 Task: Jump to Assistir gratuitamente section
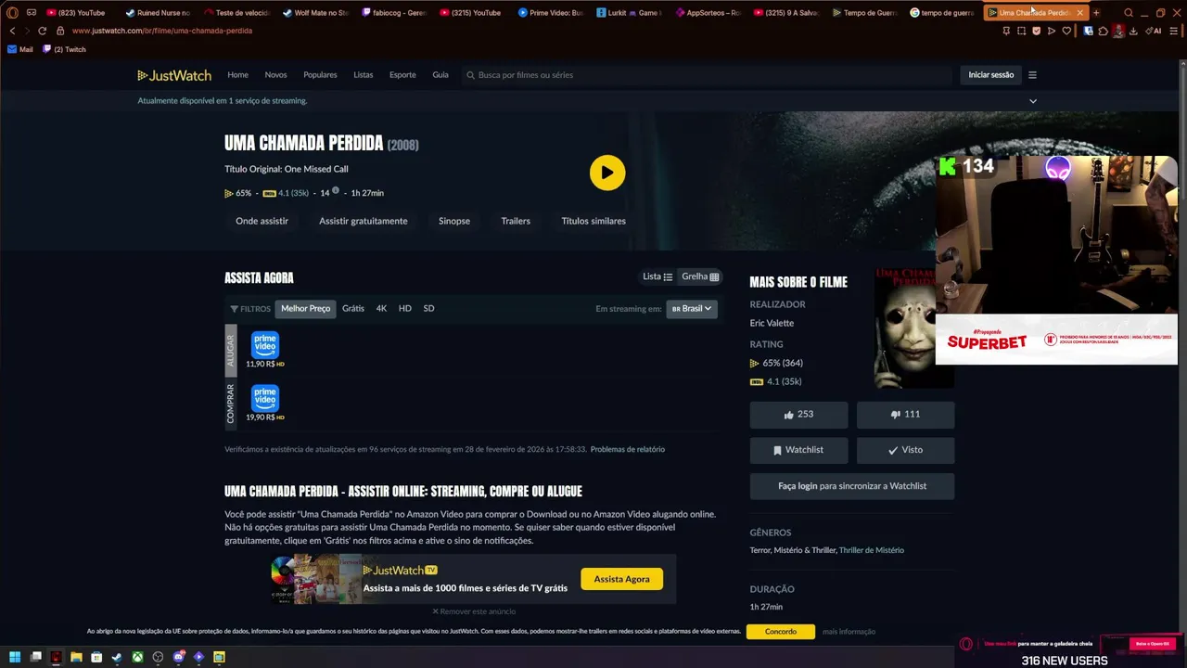coord(364,221)
